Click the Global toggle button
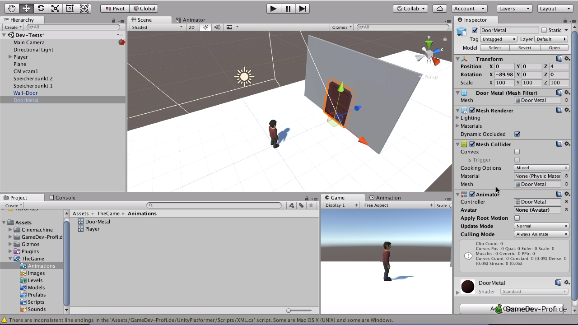The height and width of the screenshot is (325, 578). pos(144,8)
